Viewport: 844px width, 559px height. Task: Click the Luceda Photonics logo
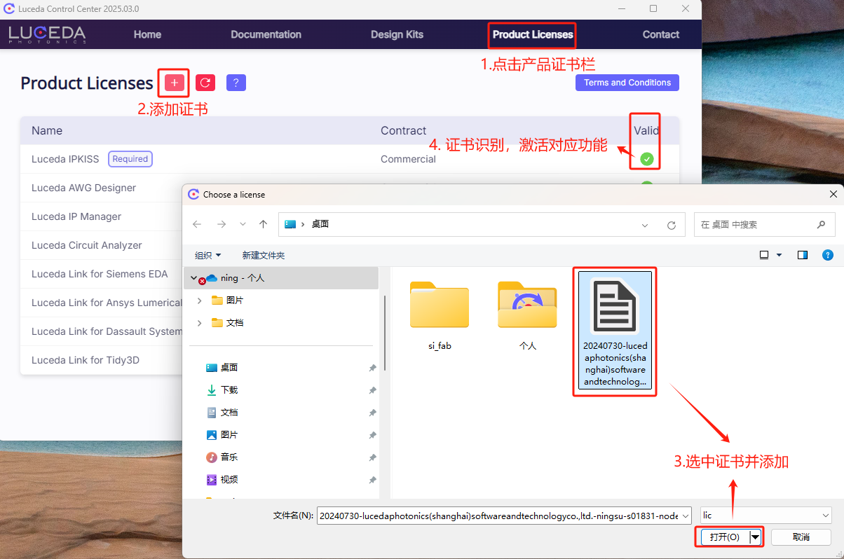[x=47, y=34]
